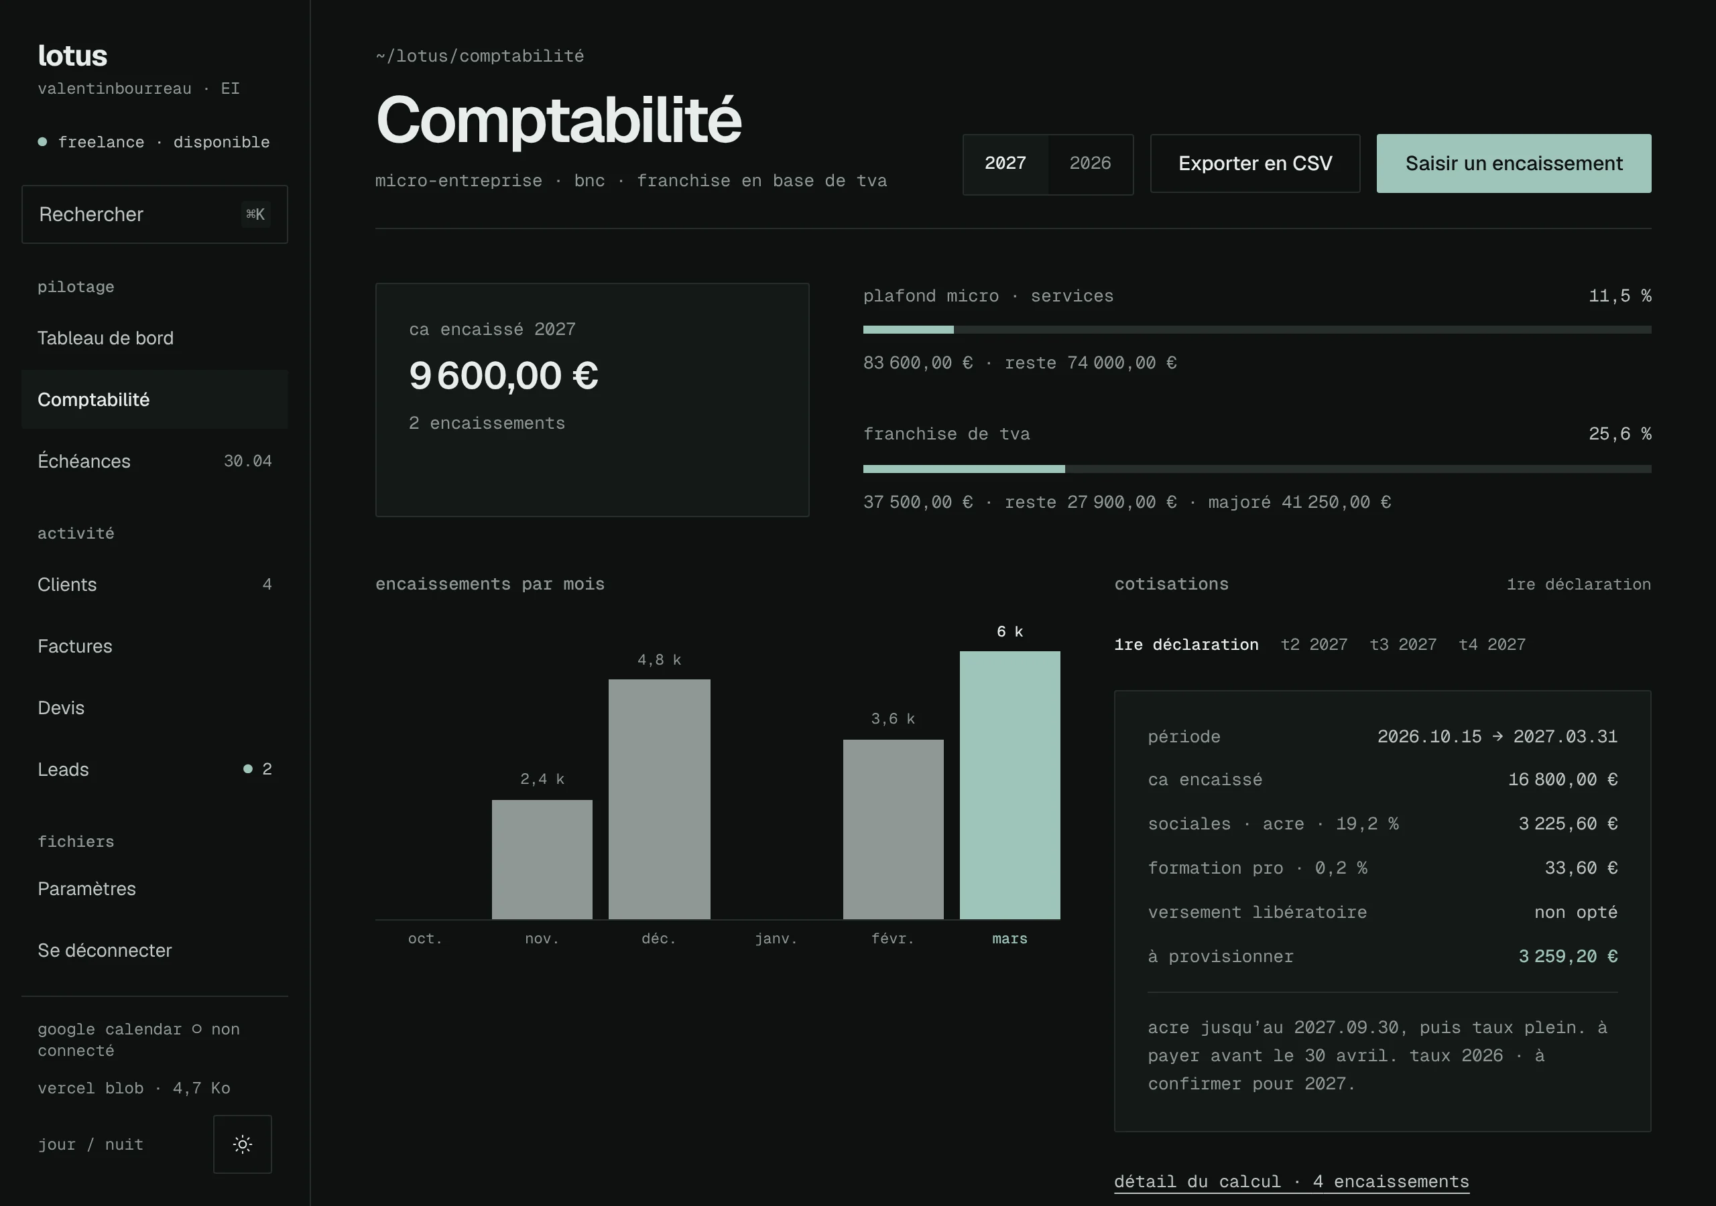Expand détail du calcul link
Viewport: 1716px width, 1206px height.
point(1292,1181)
